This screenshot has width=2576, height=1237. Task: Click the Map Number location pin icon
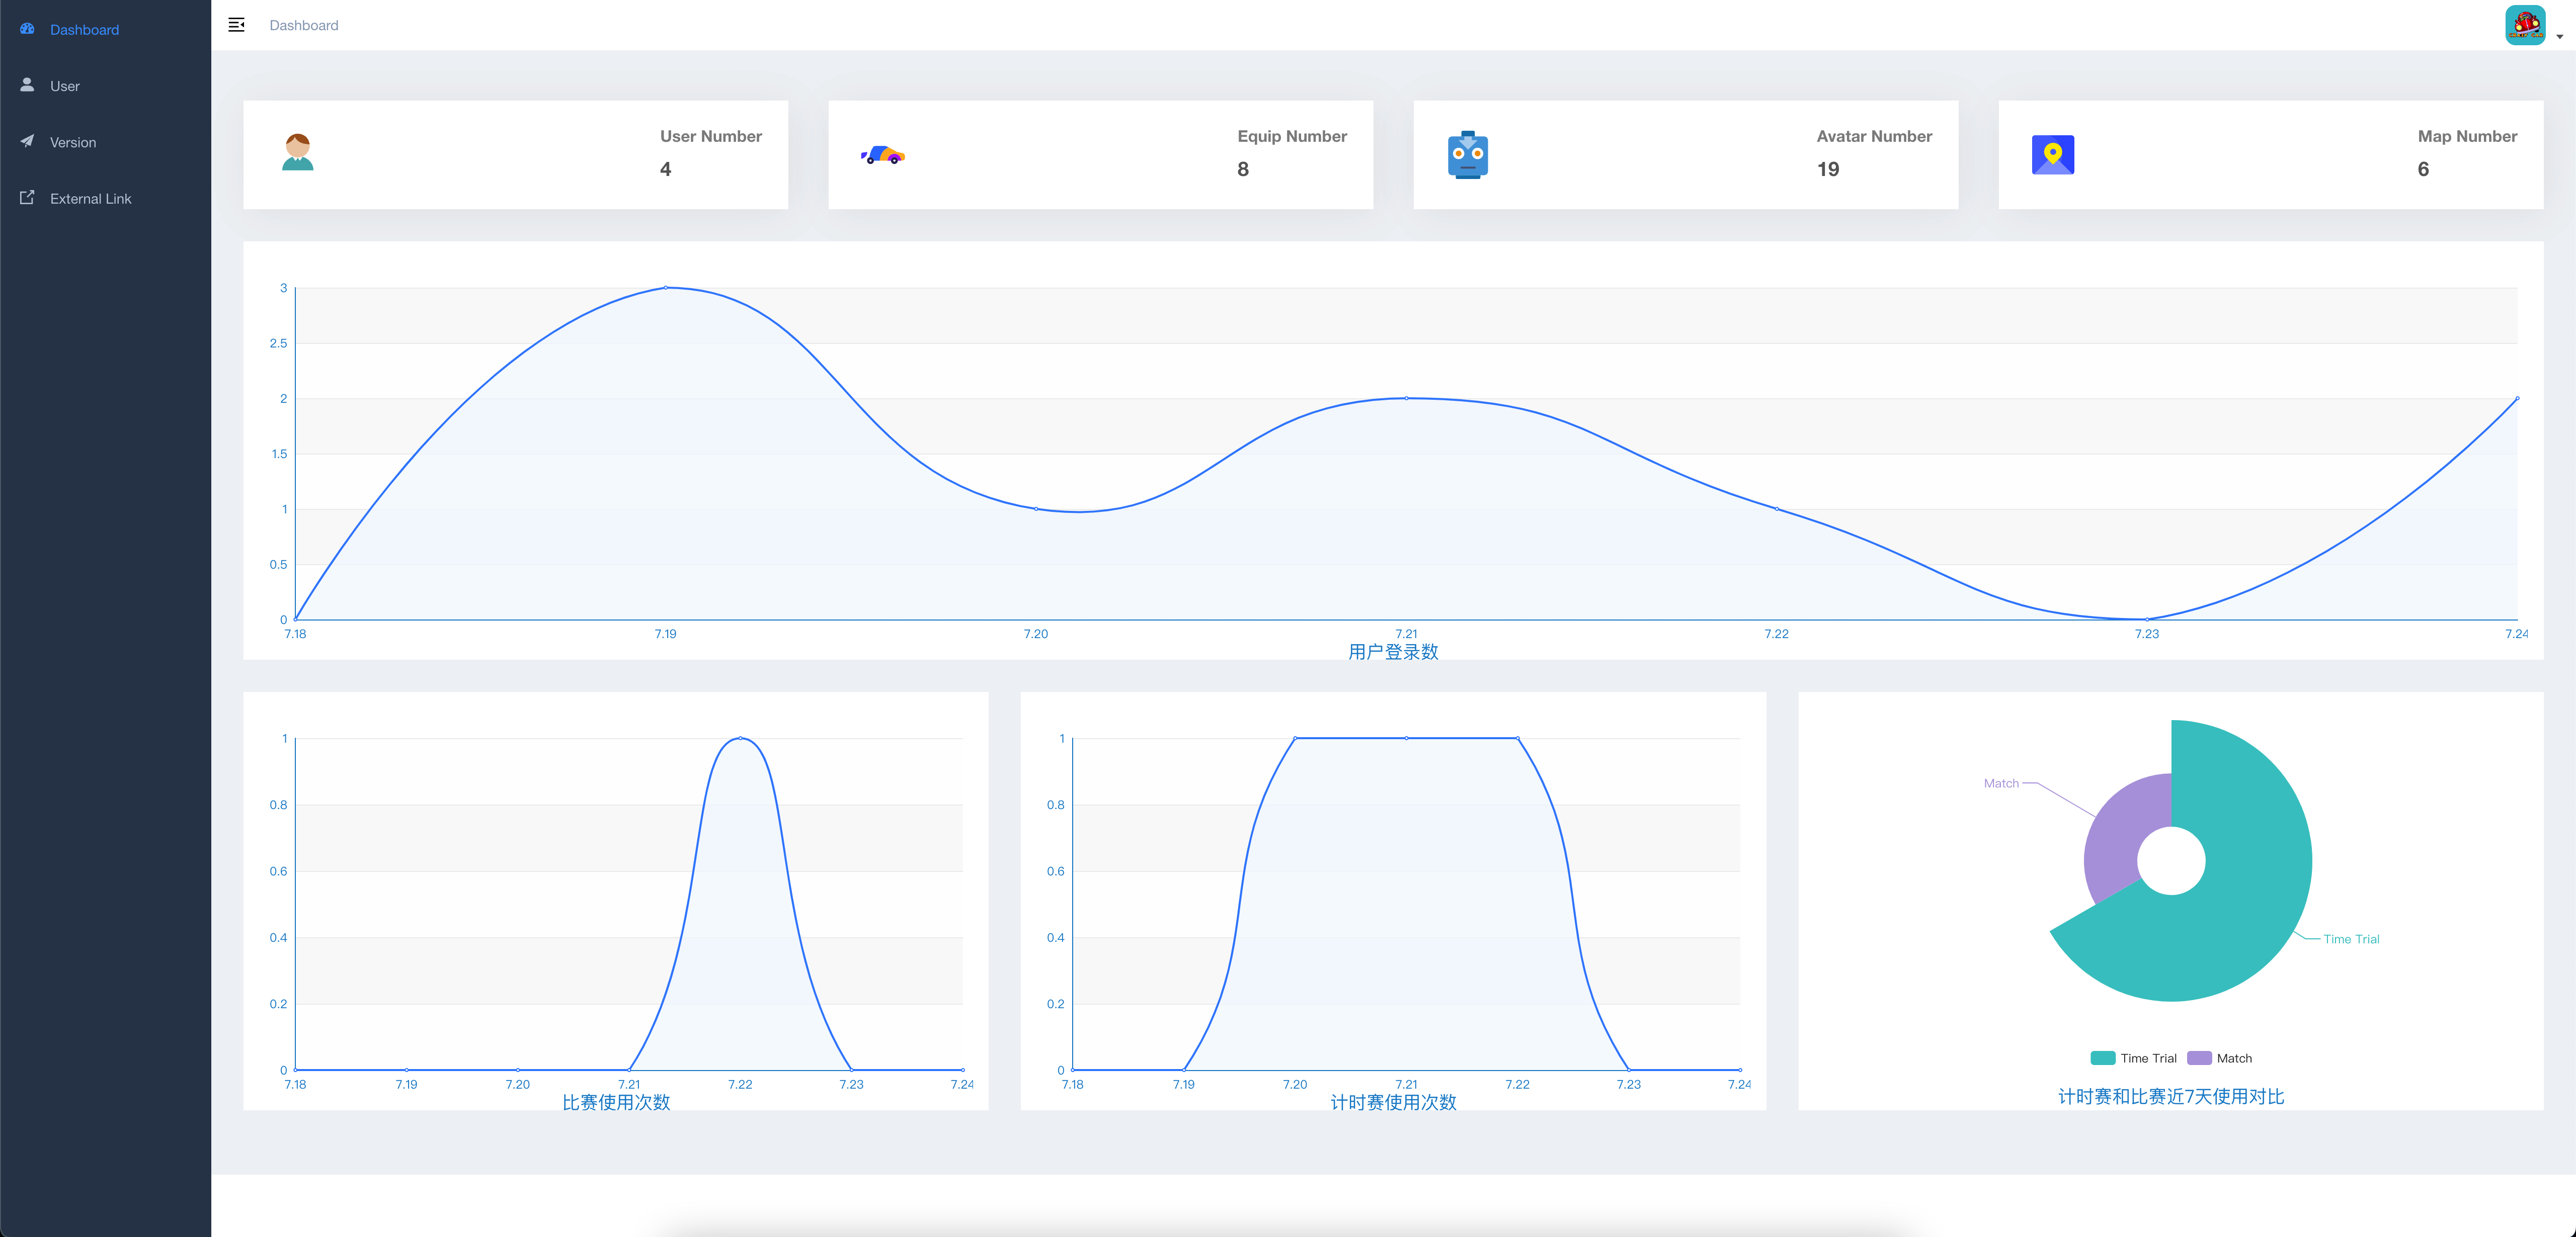tap(2052, 155)
